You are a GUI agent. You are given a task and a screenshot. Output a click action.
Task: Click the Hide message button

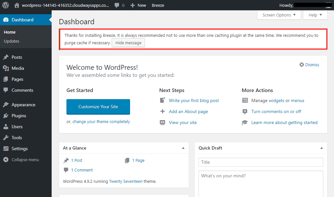[128, 43]
